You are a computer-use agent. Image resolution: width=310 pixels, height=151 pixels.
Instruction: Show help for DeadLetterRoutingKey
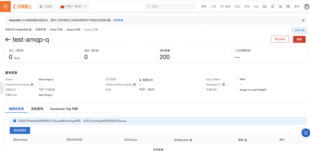click(x=134, y=85)
